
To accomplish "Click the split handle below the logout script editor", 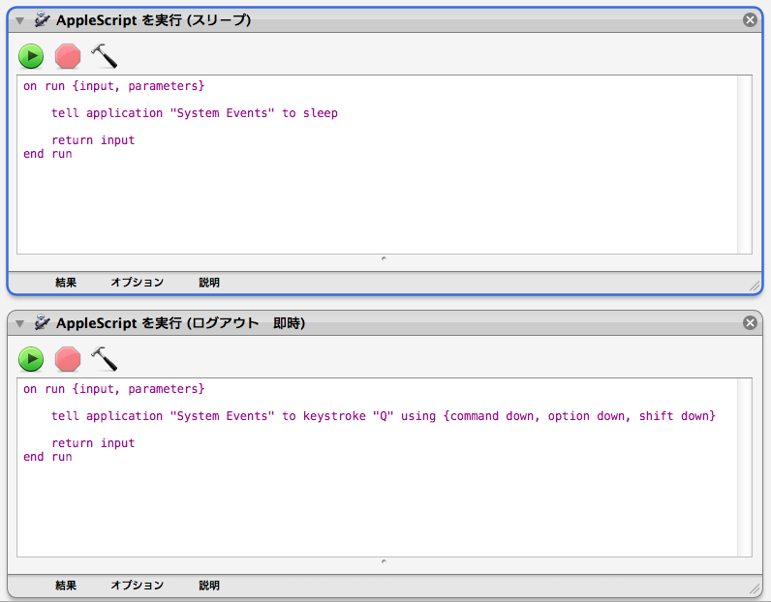I will pos(384,561).
